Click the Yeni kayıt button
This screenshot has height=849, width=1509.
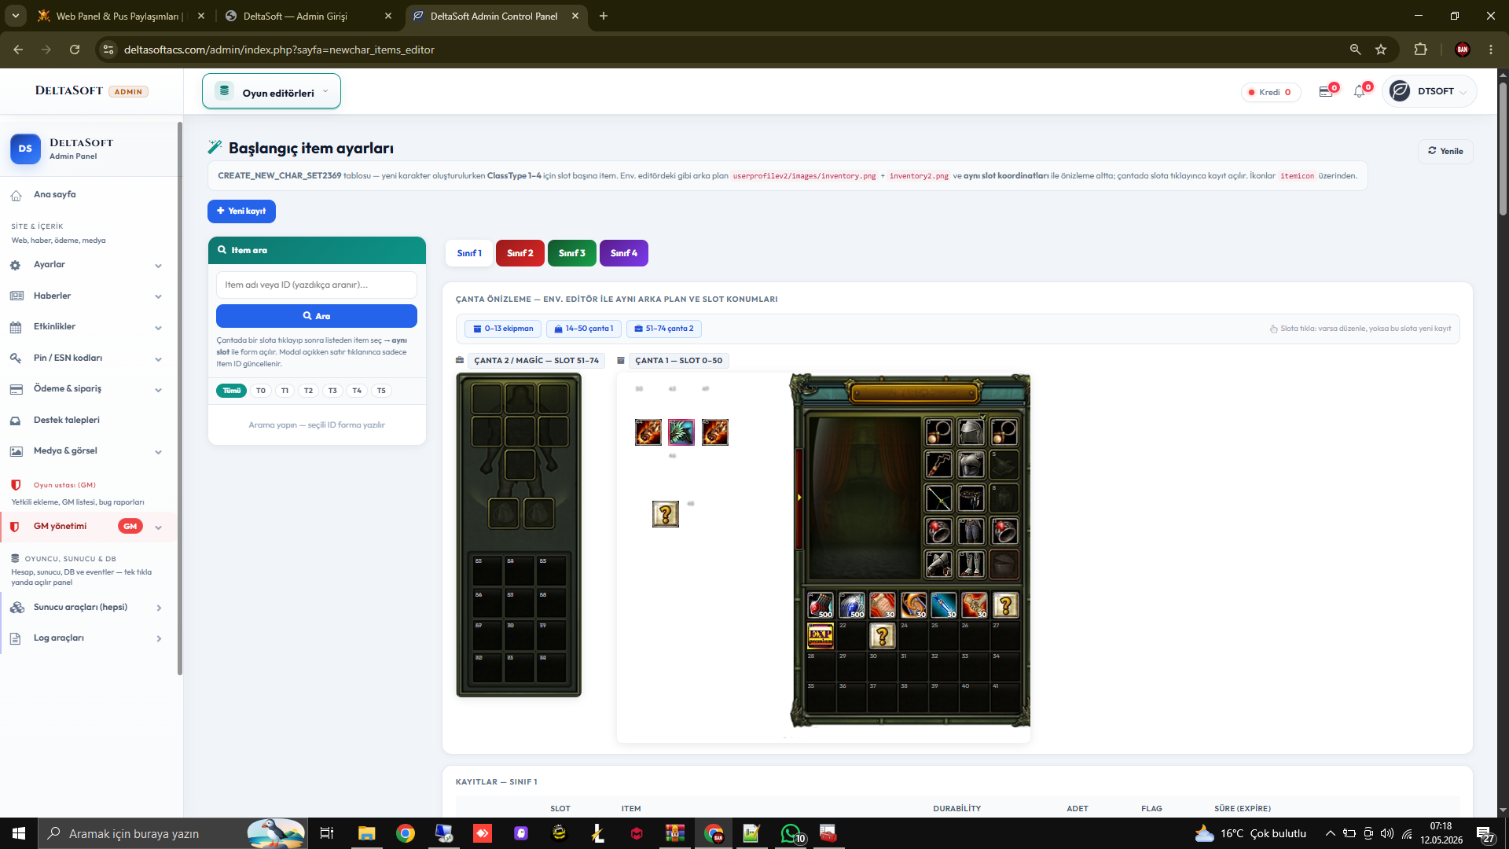coord(241,211)
